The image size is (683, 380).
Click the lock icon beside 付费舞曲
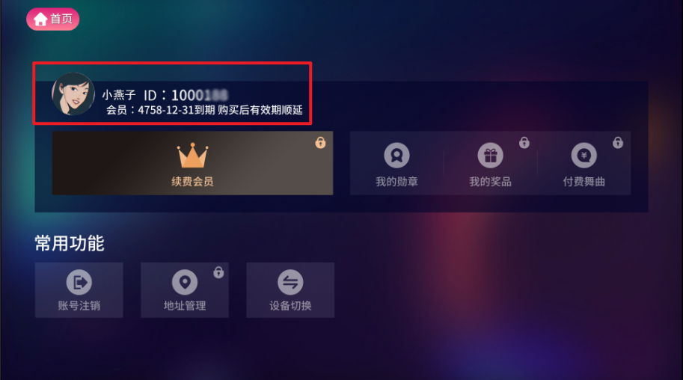pyautogui.click(x=618, y=142)
